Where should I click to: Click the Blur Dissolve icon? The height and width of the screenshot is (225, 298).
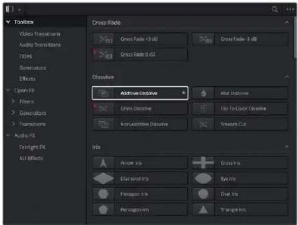click(203, 93)
